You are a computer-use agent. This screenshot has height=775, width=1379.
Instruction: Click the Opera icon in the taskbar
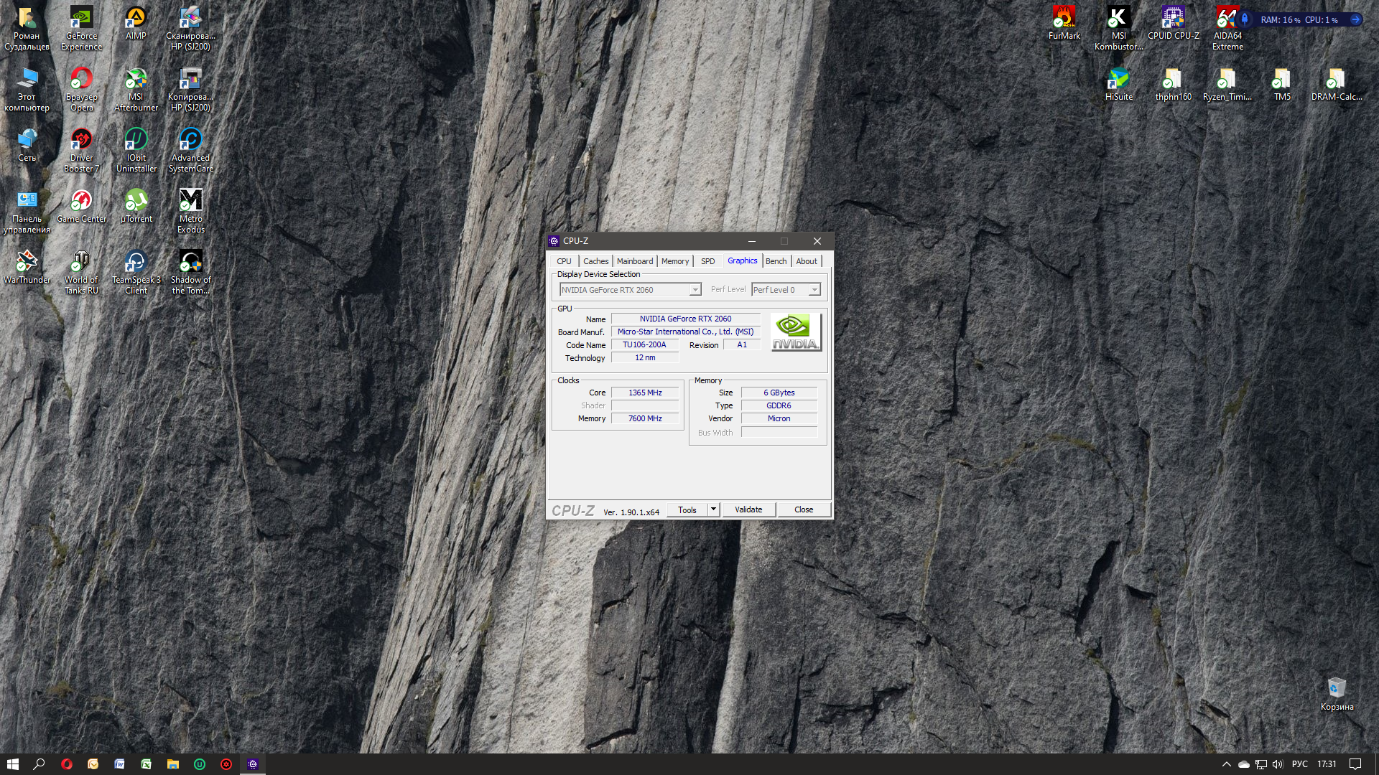click(x=67, y=764)
